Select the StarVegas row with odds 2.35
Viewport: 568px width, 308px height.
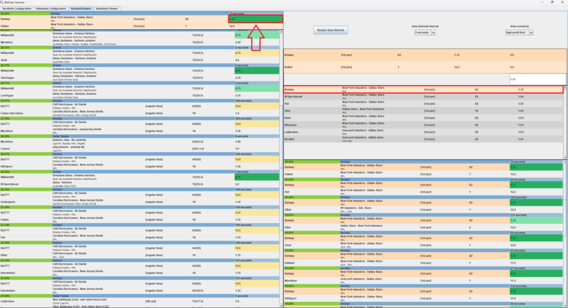click(x=140, y=78)
